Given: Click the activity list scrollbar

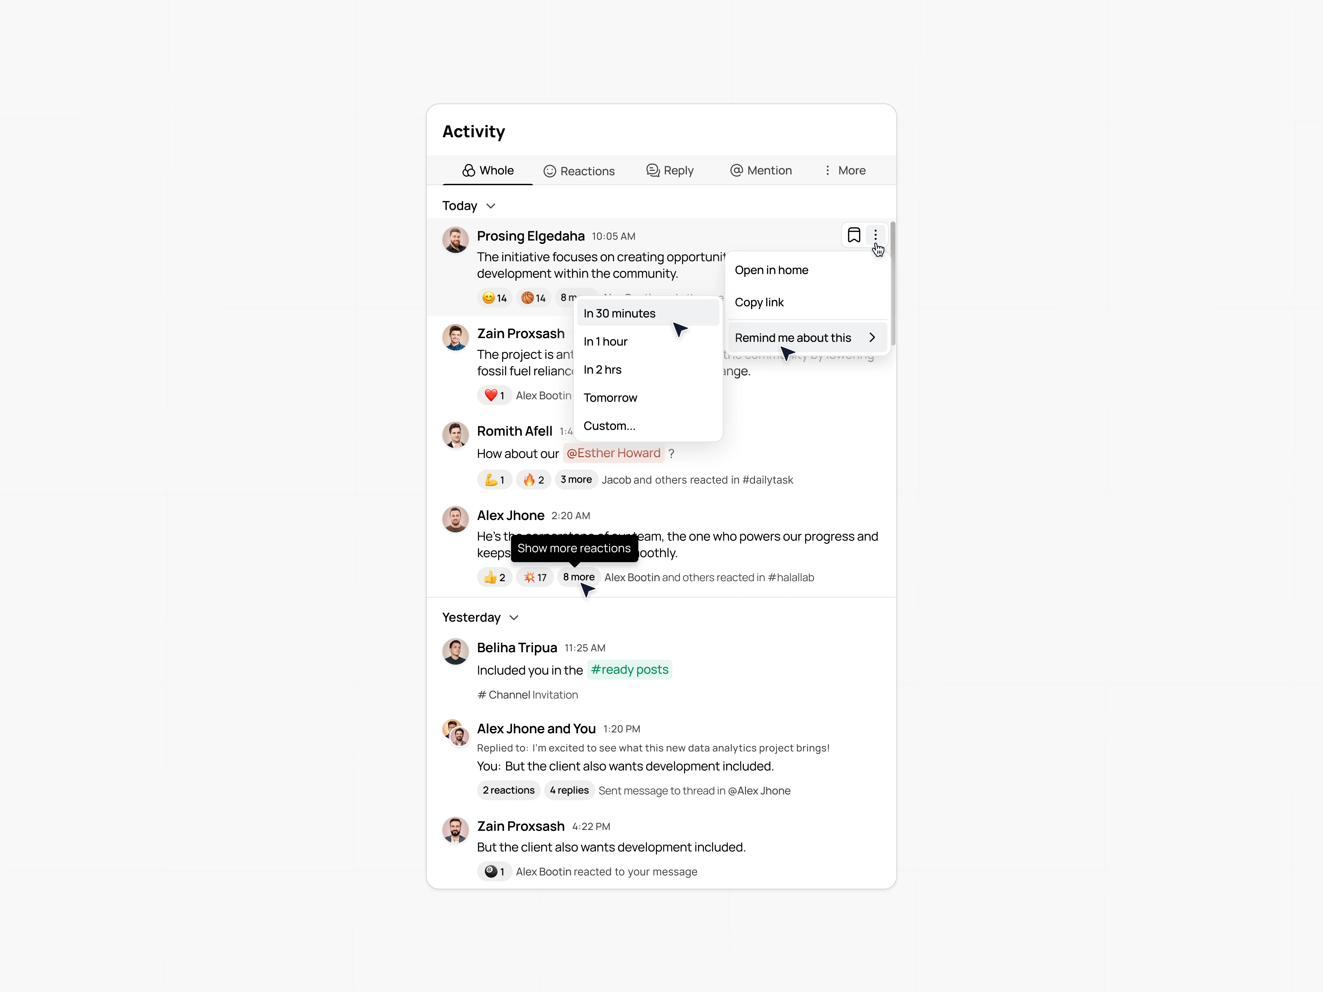Looking at the screenshot, I should click(x=892, y=284).
